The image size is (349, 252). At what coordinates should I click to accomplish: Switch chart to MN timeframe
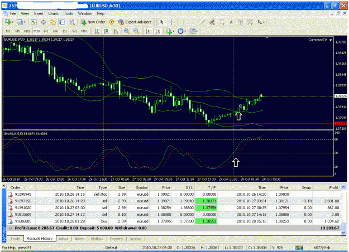[84, 31]
